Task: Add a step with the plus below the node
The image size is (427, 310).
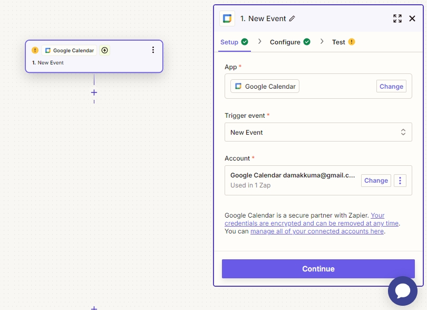Action: 94,92
